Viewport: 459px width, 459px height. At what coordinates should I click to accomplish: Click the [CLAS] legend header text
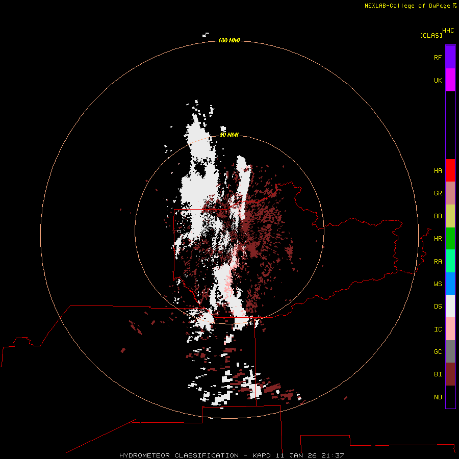(431, 35)
